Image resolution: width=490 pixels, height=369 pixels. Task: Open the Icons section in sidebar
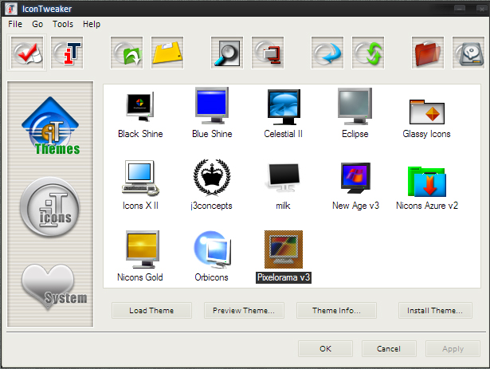tap(50, 206)
